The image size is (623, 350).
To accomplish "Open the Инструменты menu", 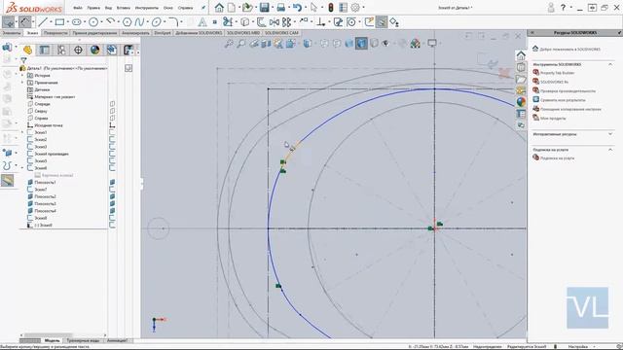I will click(147, 8).
